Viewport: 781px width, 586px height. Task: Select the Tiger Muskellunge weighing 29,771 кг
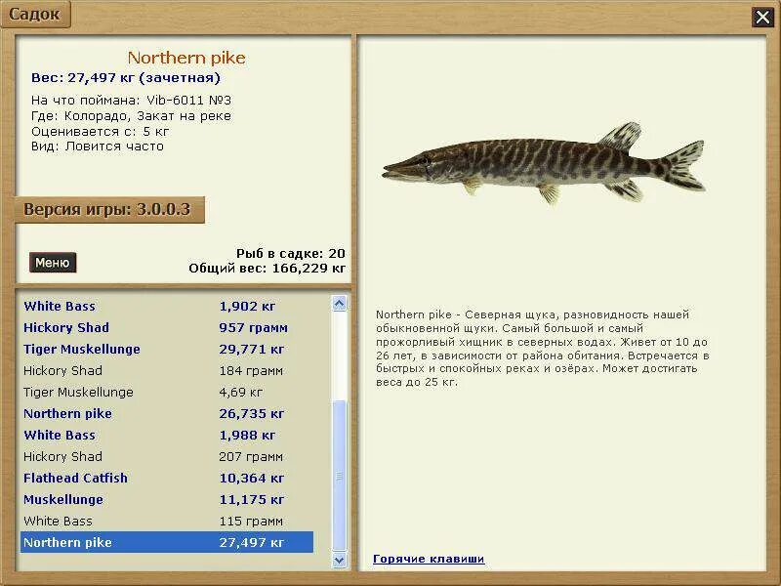click(146, 349)
